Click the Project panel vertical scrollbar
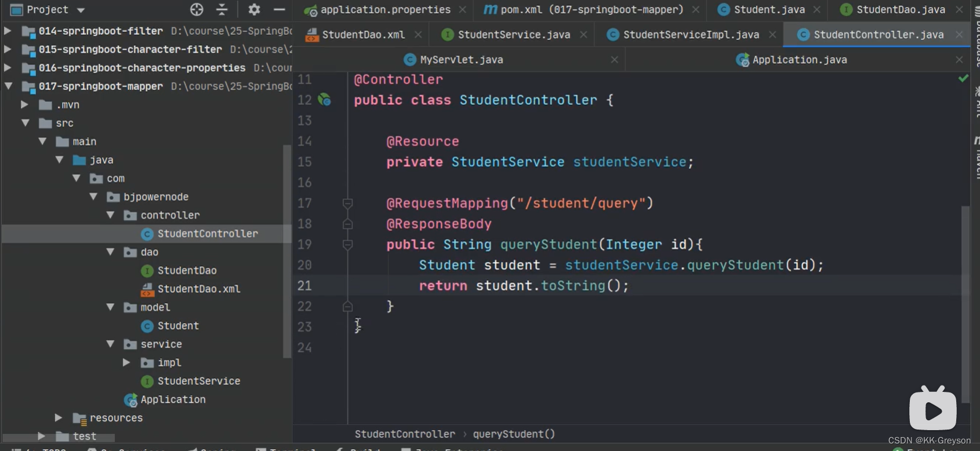This screenshot has width=980, height=451. pyautogui.click(x=286, y=251)
